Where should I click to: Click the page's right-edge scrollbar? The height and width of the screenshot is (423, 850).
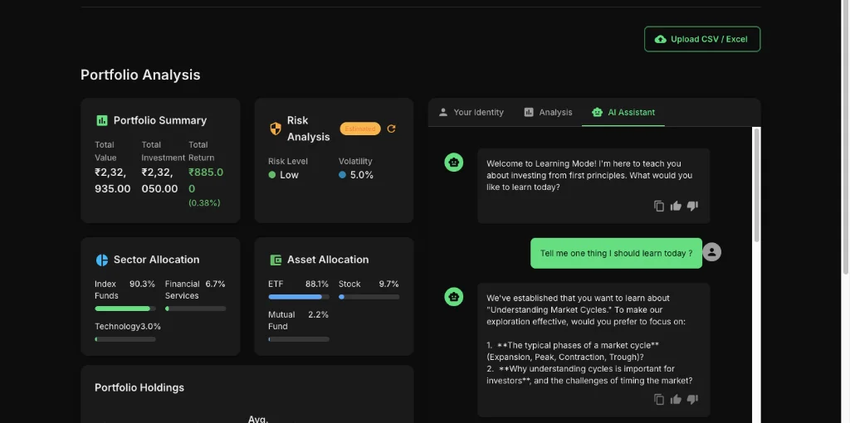click(844, 135)
